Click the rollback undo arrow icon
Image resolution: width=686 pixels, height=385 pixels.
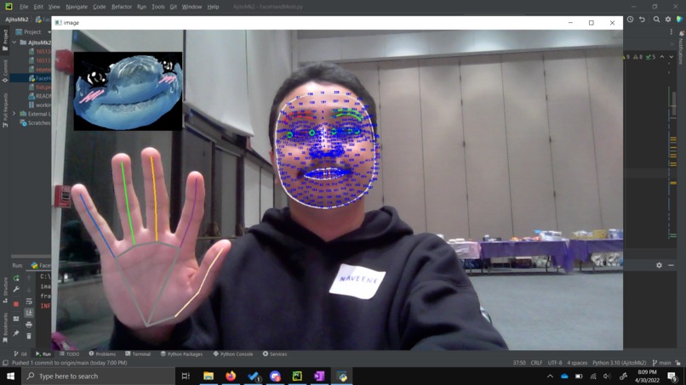point(642,20)
